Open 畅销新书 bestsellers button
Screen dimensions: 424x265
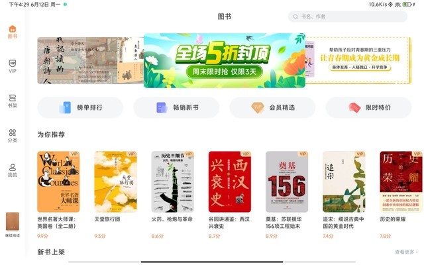(176, 107)
